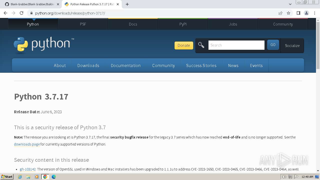
Task: Open the Documentation menu item
Action: pyautogui.click(x=126, y=65)
